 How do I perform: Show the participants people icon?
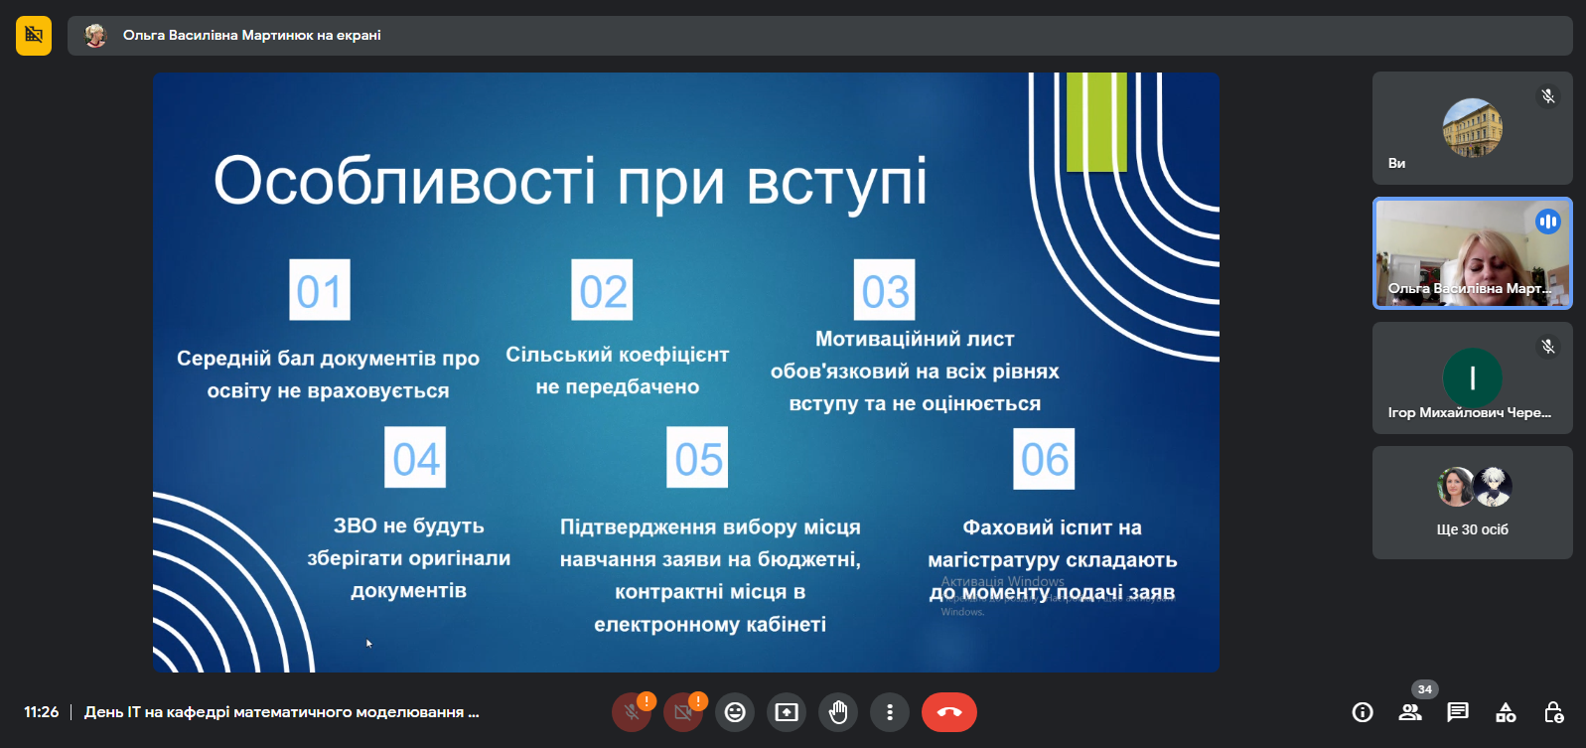coord(1410,712)
